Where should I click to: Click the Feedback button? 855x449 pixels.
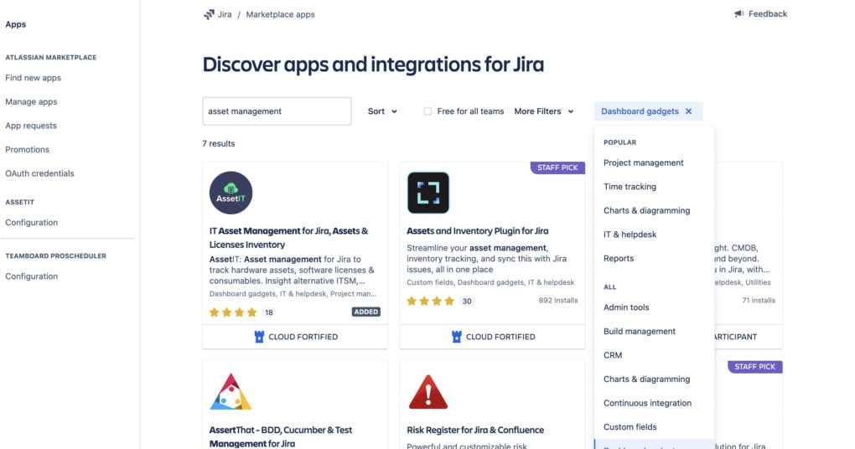pos(760,14)
